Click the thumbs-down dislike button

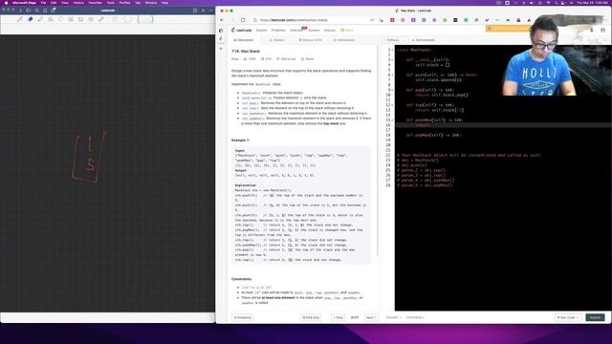[x=266, y=59]
